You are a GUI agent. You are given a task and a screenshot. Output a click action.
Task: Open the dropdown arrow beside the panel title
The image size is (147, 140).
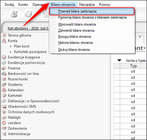pyautogui.click(x=144, y=48)
